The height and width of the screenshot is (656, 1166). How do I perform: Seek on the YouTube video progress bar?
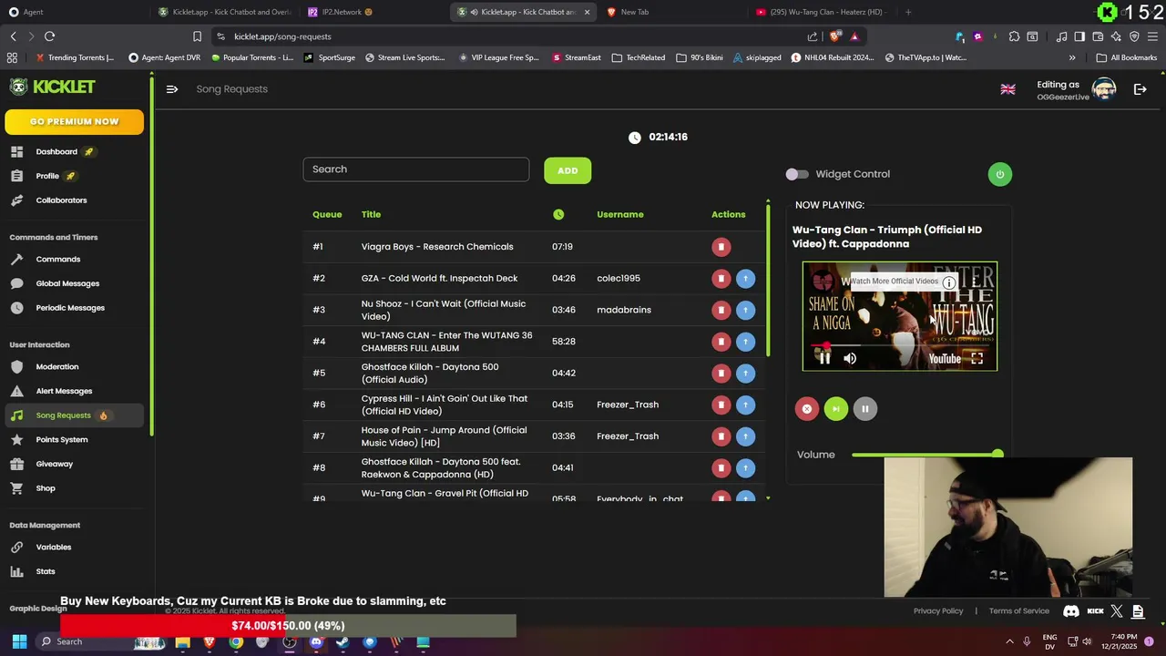coord(899,345)
